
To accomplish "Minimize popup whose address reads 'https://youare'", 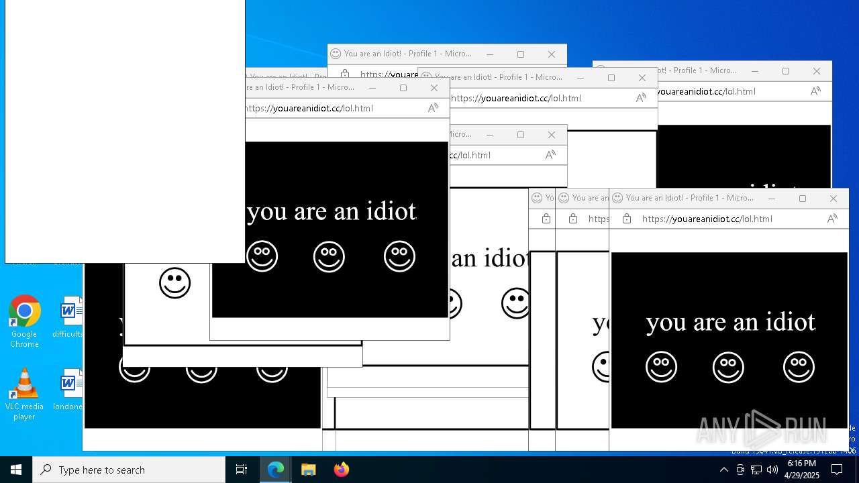I will [490, 54].
